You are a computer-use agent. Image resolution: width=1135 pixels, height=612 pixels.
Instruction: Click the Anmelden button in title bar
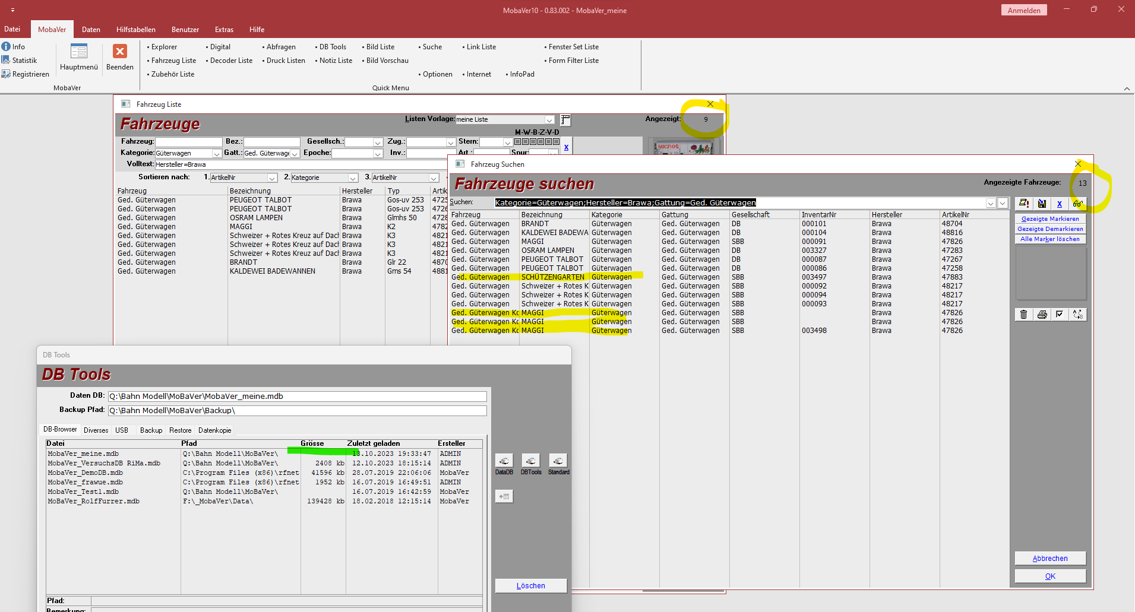pyautogui.click(x=1024, y=10)
